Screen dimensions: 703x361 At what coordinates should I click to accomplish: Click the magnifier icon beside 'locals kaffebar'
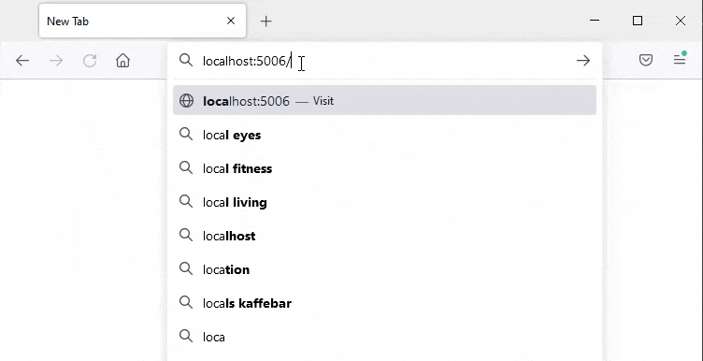click(x=186, y=302)
